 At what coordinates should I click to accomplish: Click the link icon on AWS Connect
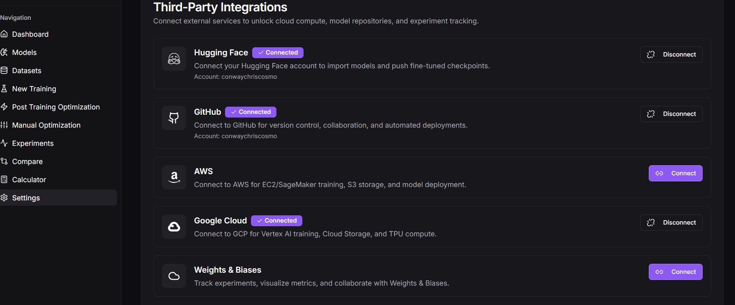tap(659, 173)
